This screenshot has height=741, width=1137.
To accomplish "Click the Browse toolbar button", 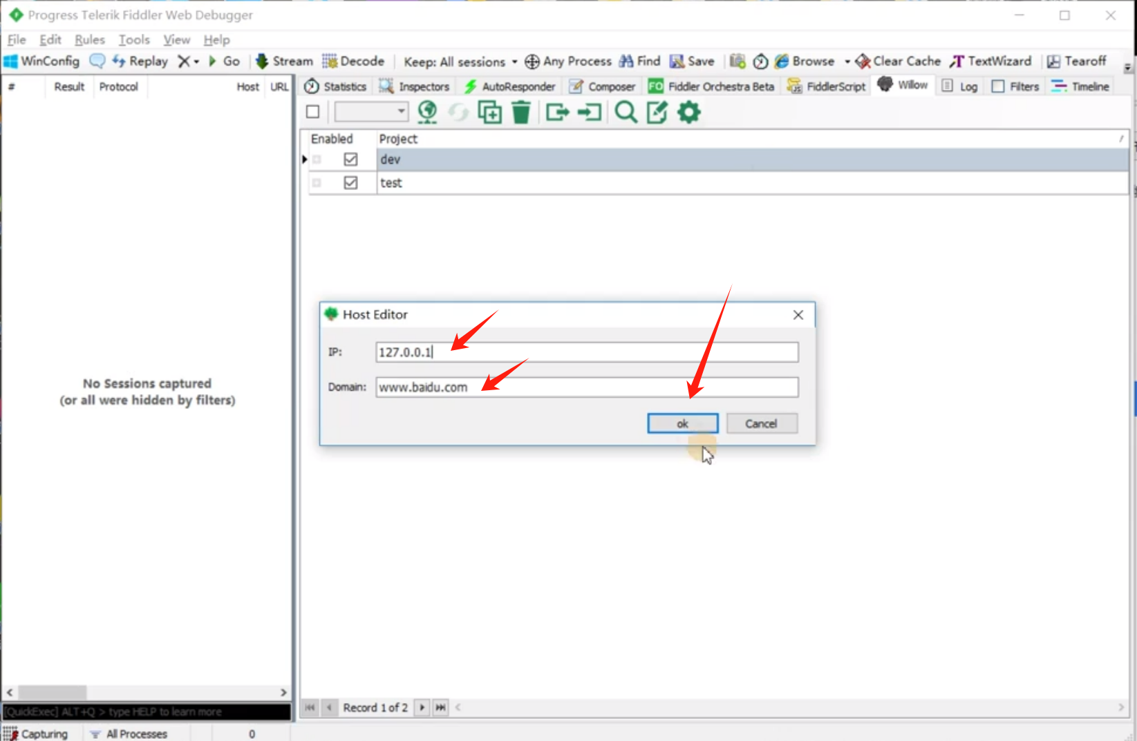I will point(805,61).
